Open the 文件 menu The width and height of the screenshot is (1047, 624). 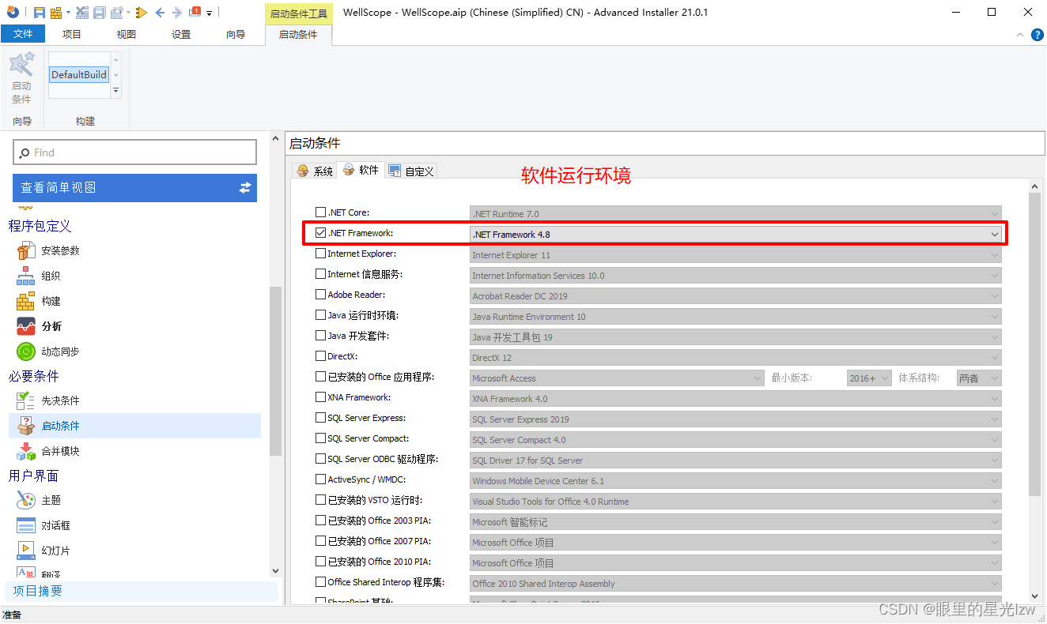point(23,34)
